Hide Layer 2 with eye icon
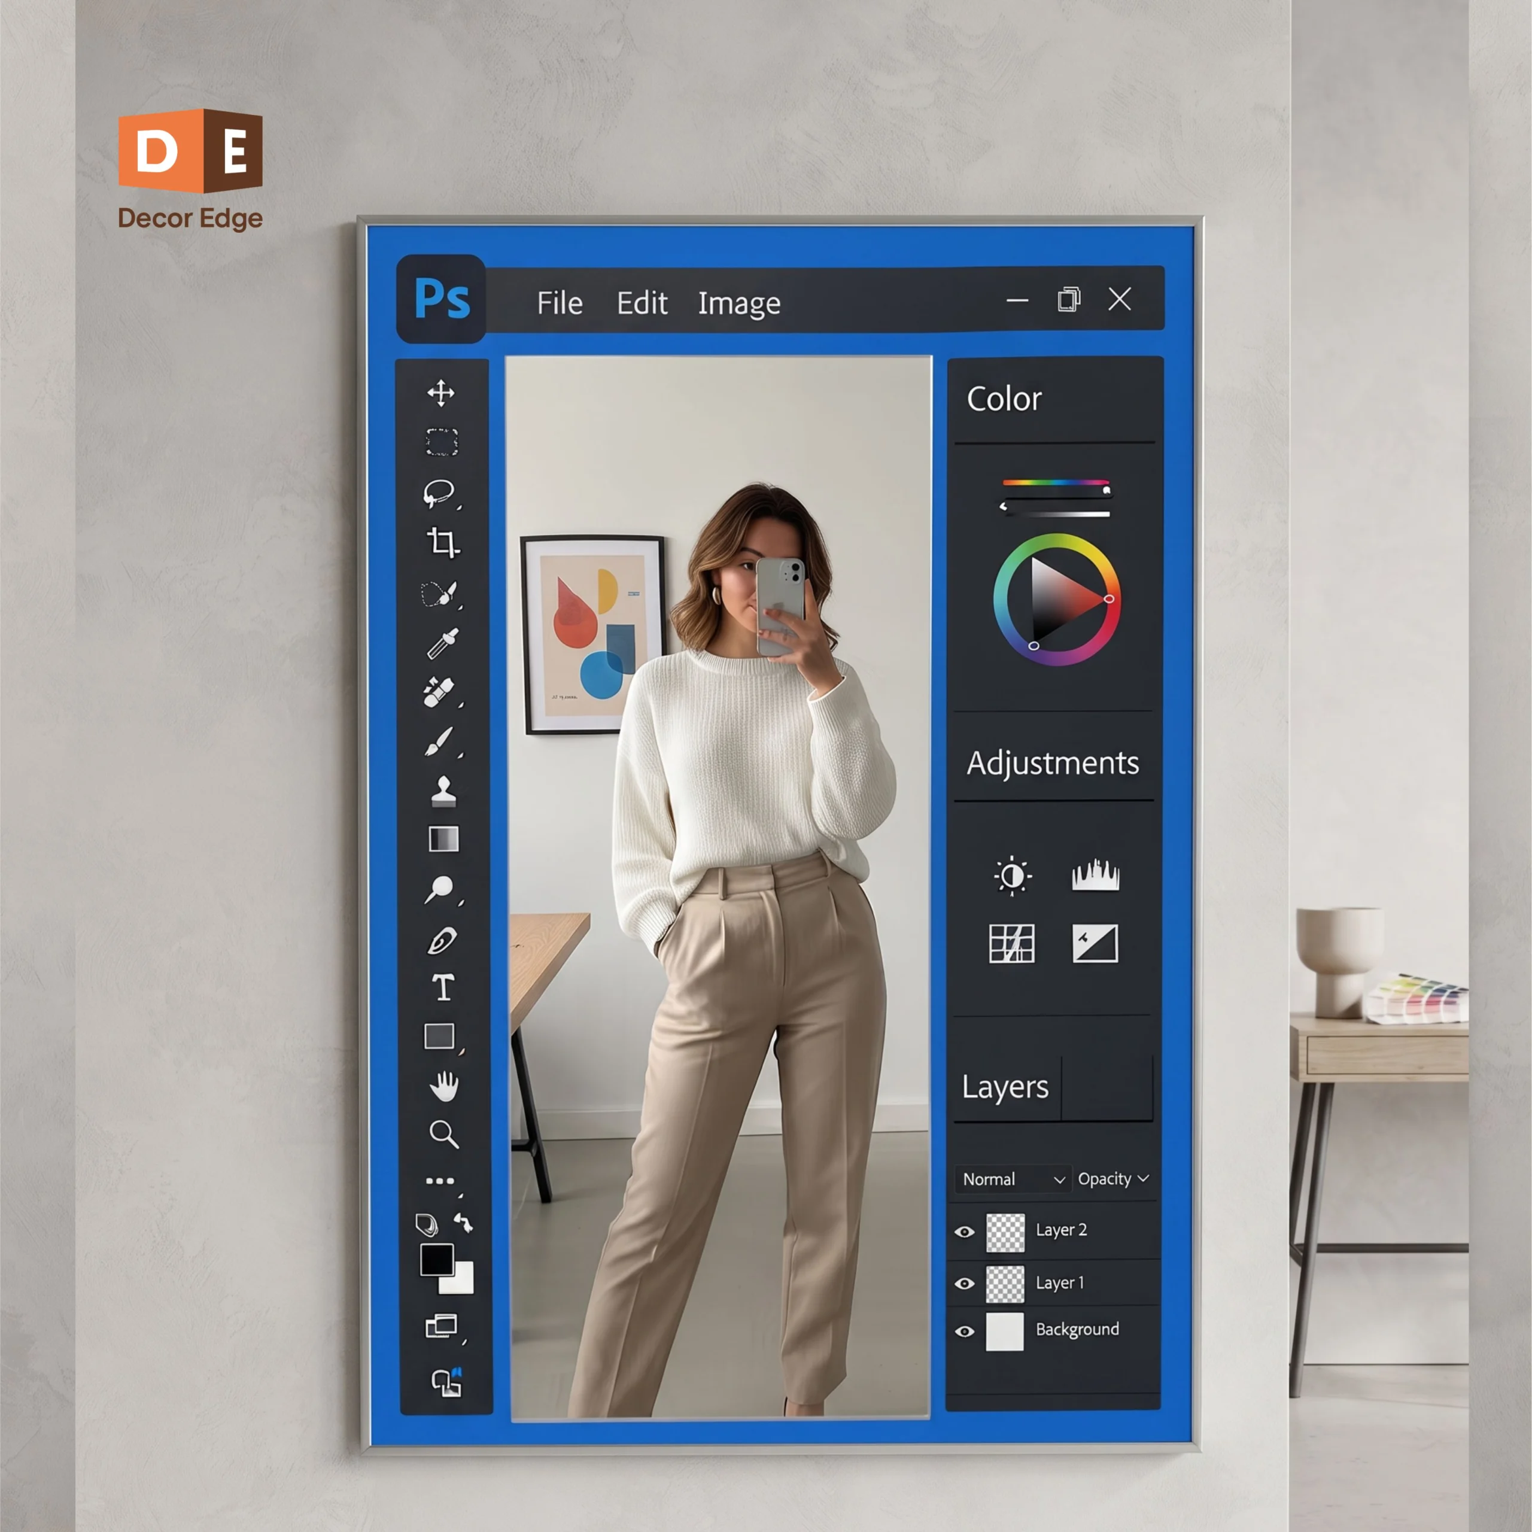 (964, 1232)
